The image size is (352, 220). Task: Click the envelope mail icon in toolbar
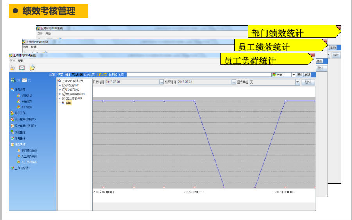pyautogui.click(x=22, y=68)
